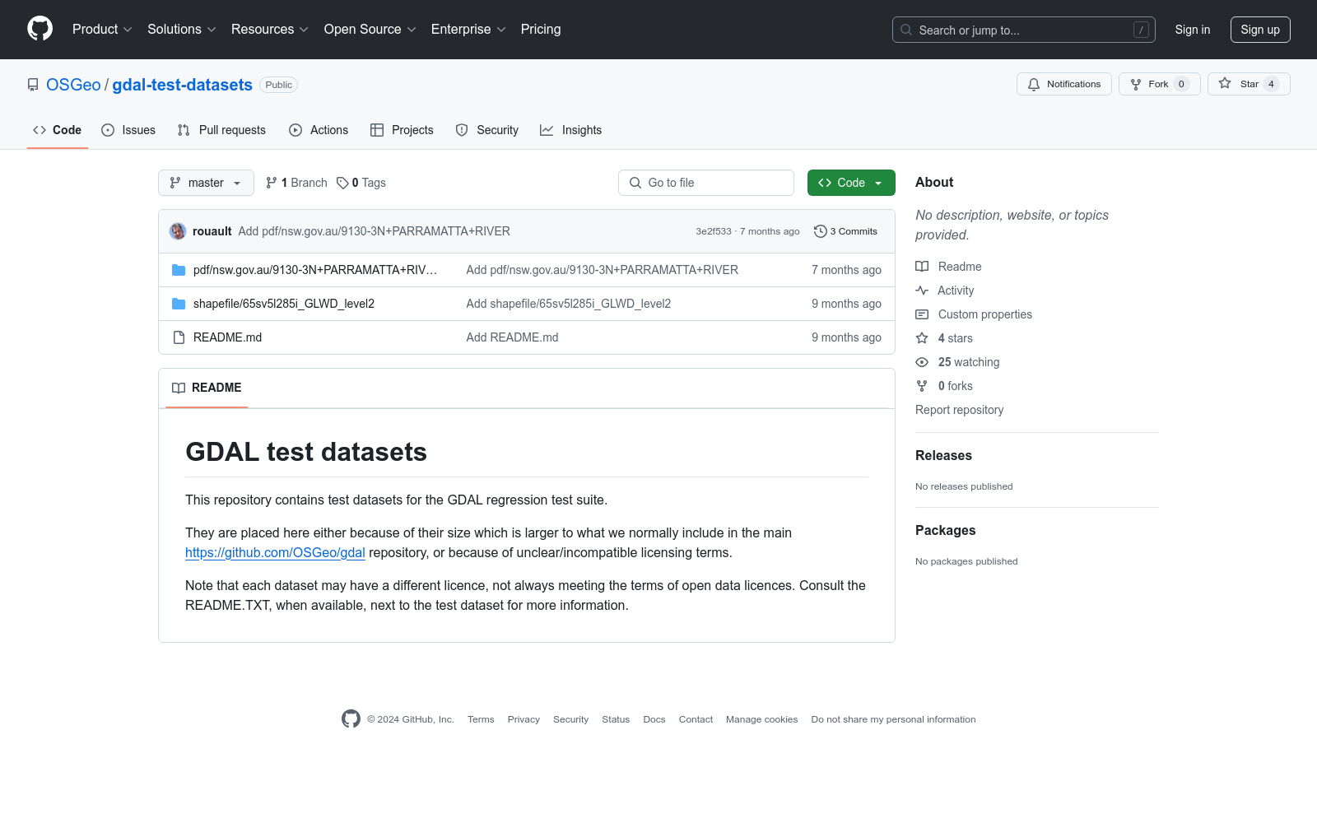The height and width of the screenshot is (823, 1317).
Task: Click the Terms link in footer
Action: (481, 719)
